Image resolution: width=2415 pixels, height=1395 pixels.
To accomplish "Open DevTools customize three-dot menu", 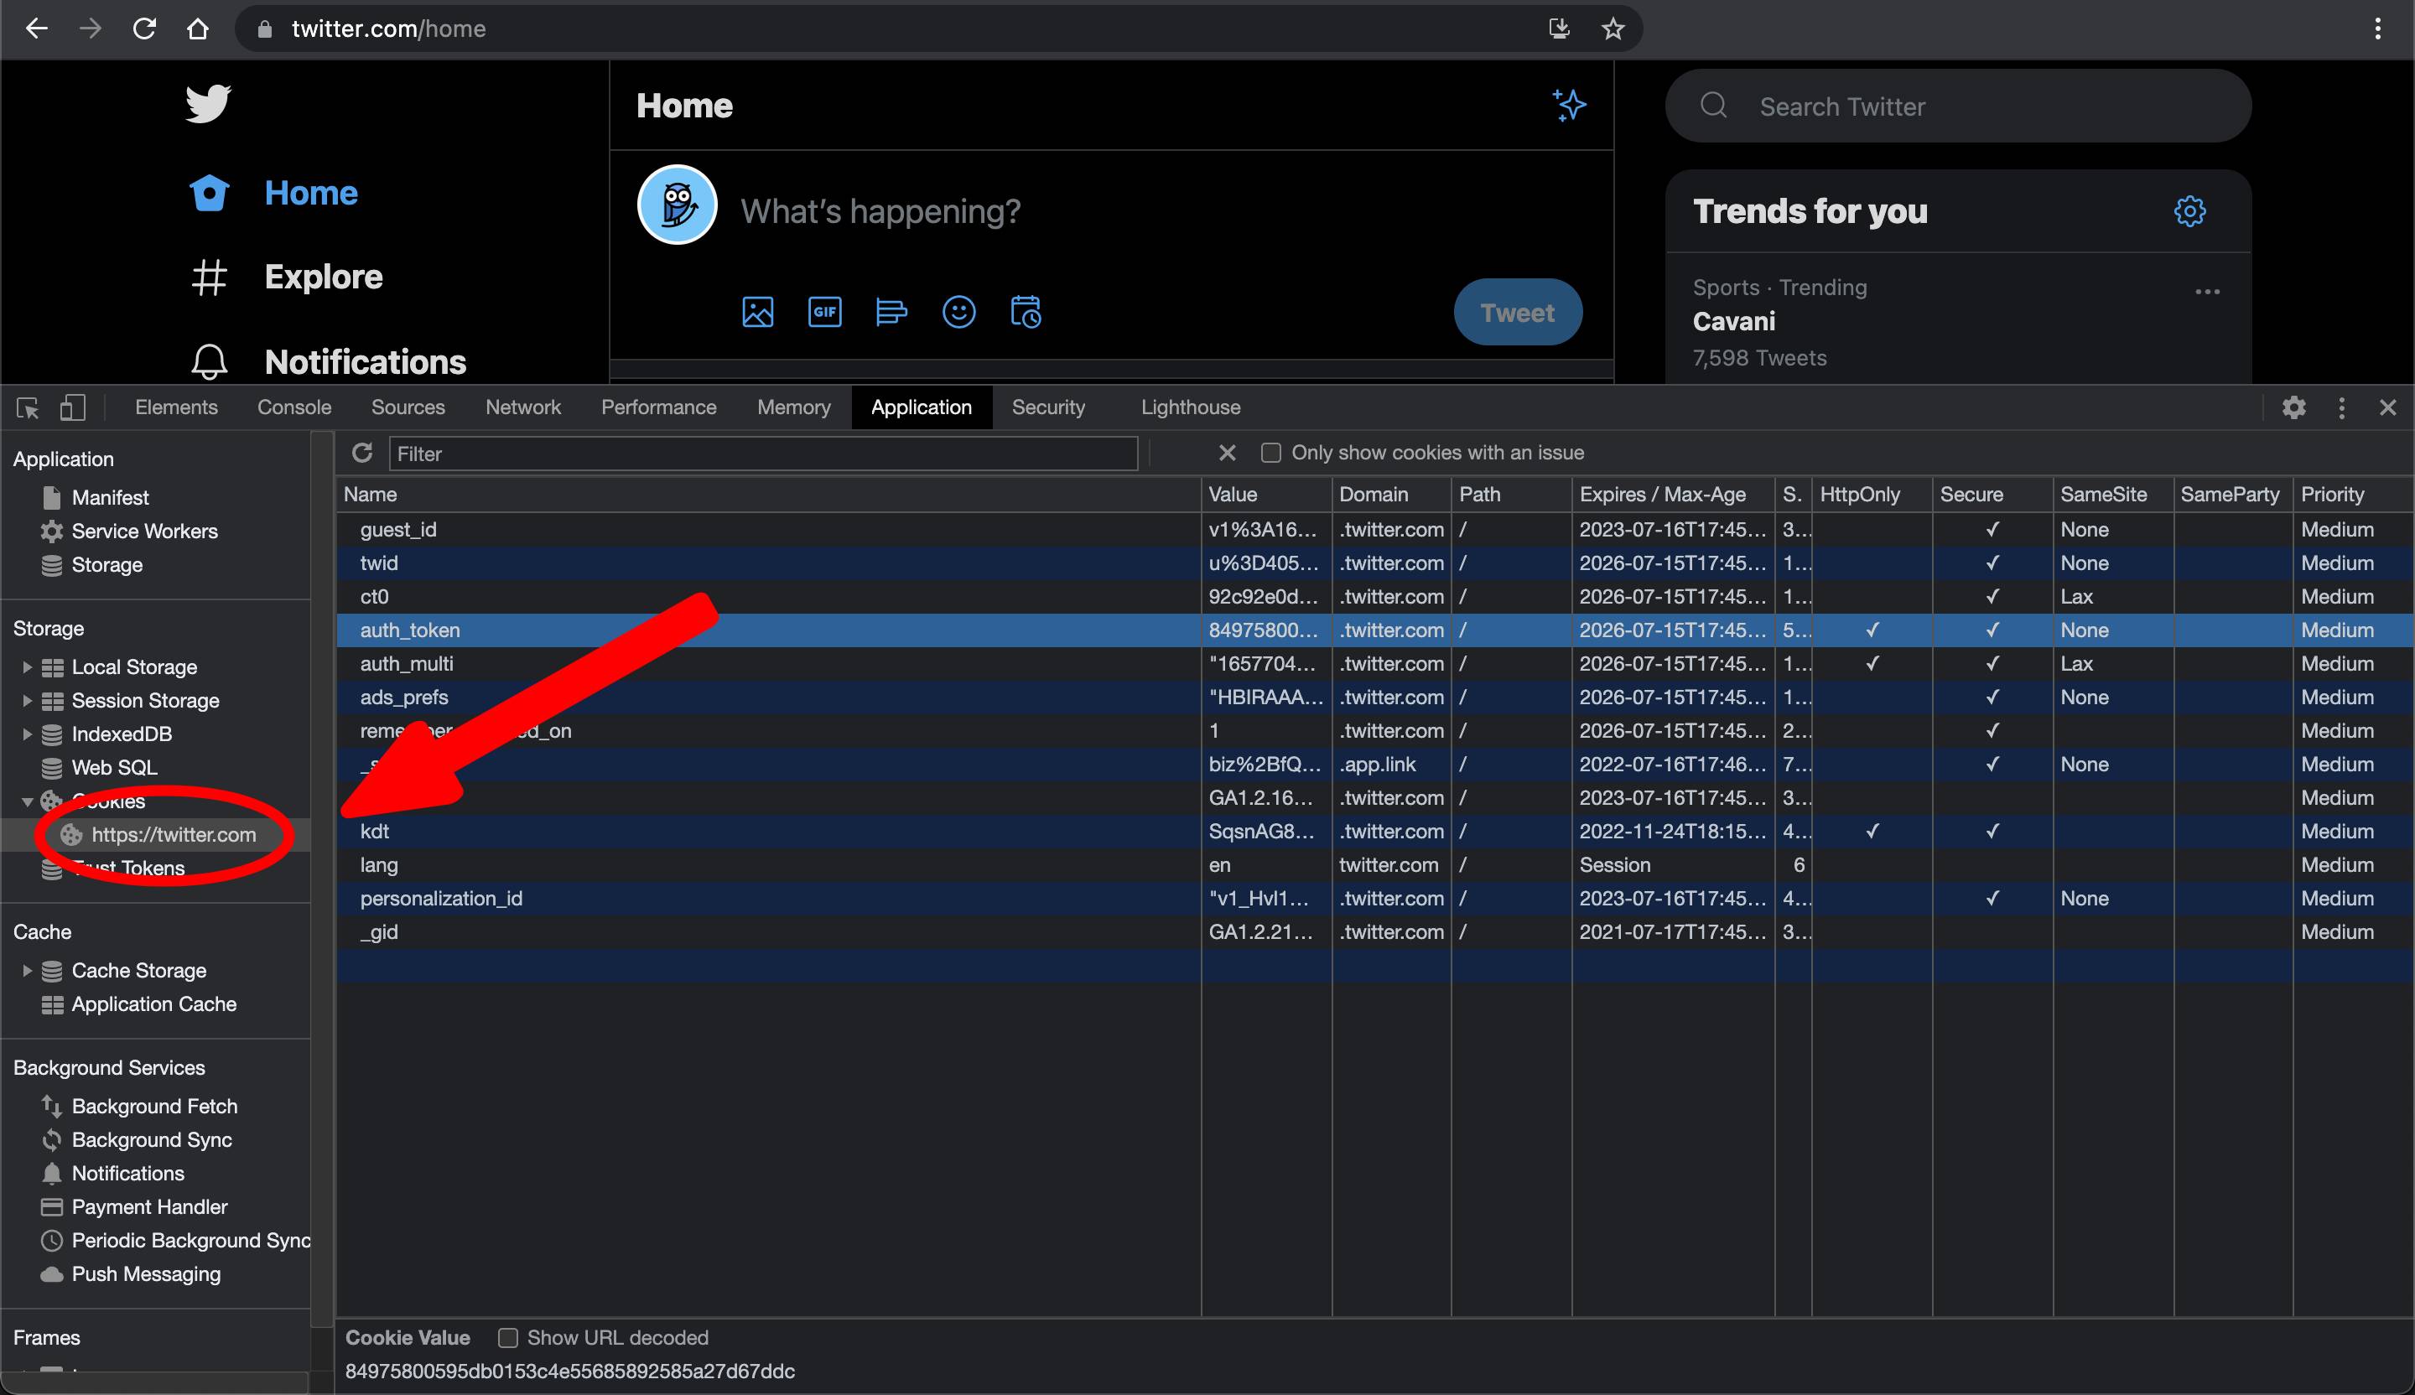I will click(2342, 408).
